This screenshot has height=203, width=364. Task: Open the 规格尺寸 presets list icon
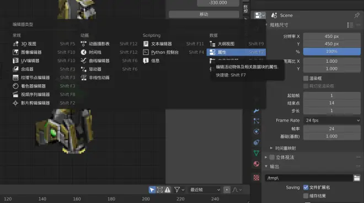tap(350, 25)
